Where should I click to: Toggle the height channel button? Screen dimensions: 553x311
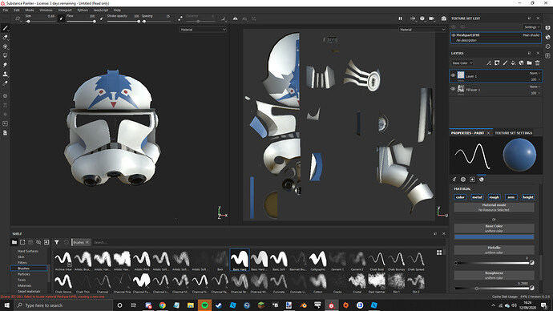point(528,197)
